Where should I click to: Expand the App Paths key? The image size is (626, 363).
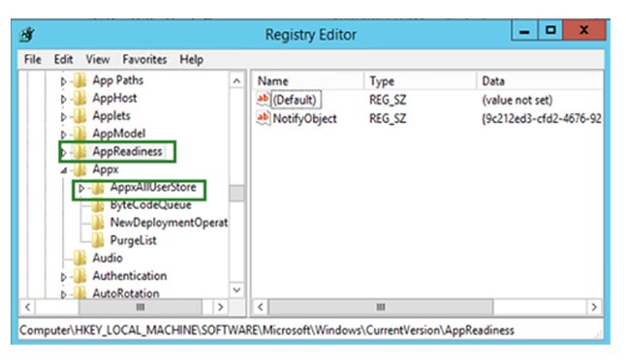(64, 81)
